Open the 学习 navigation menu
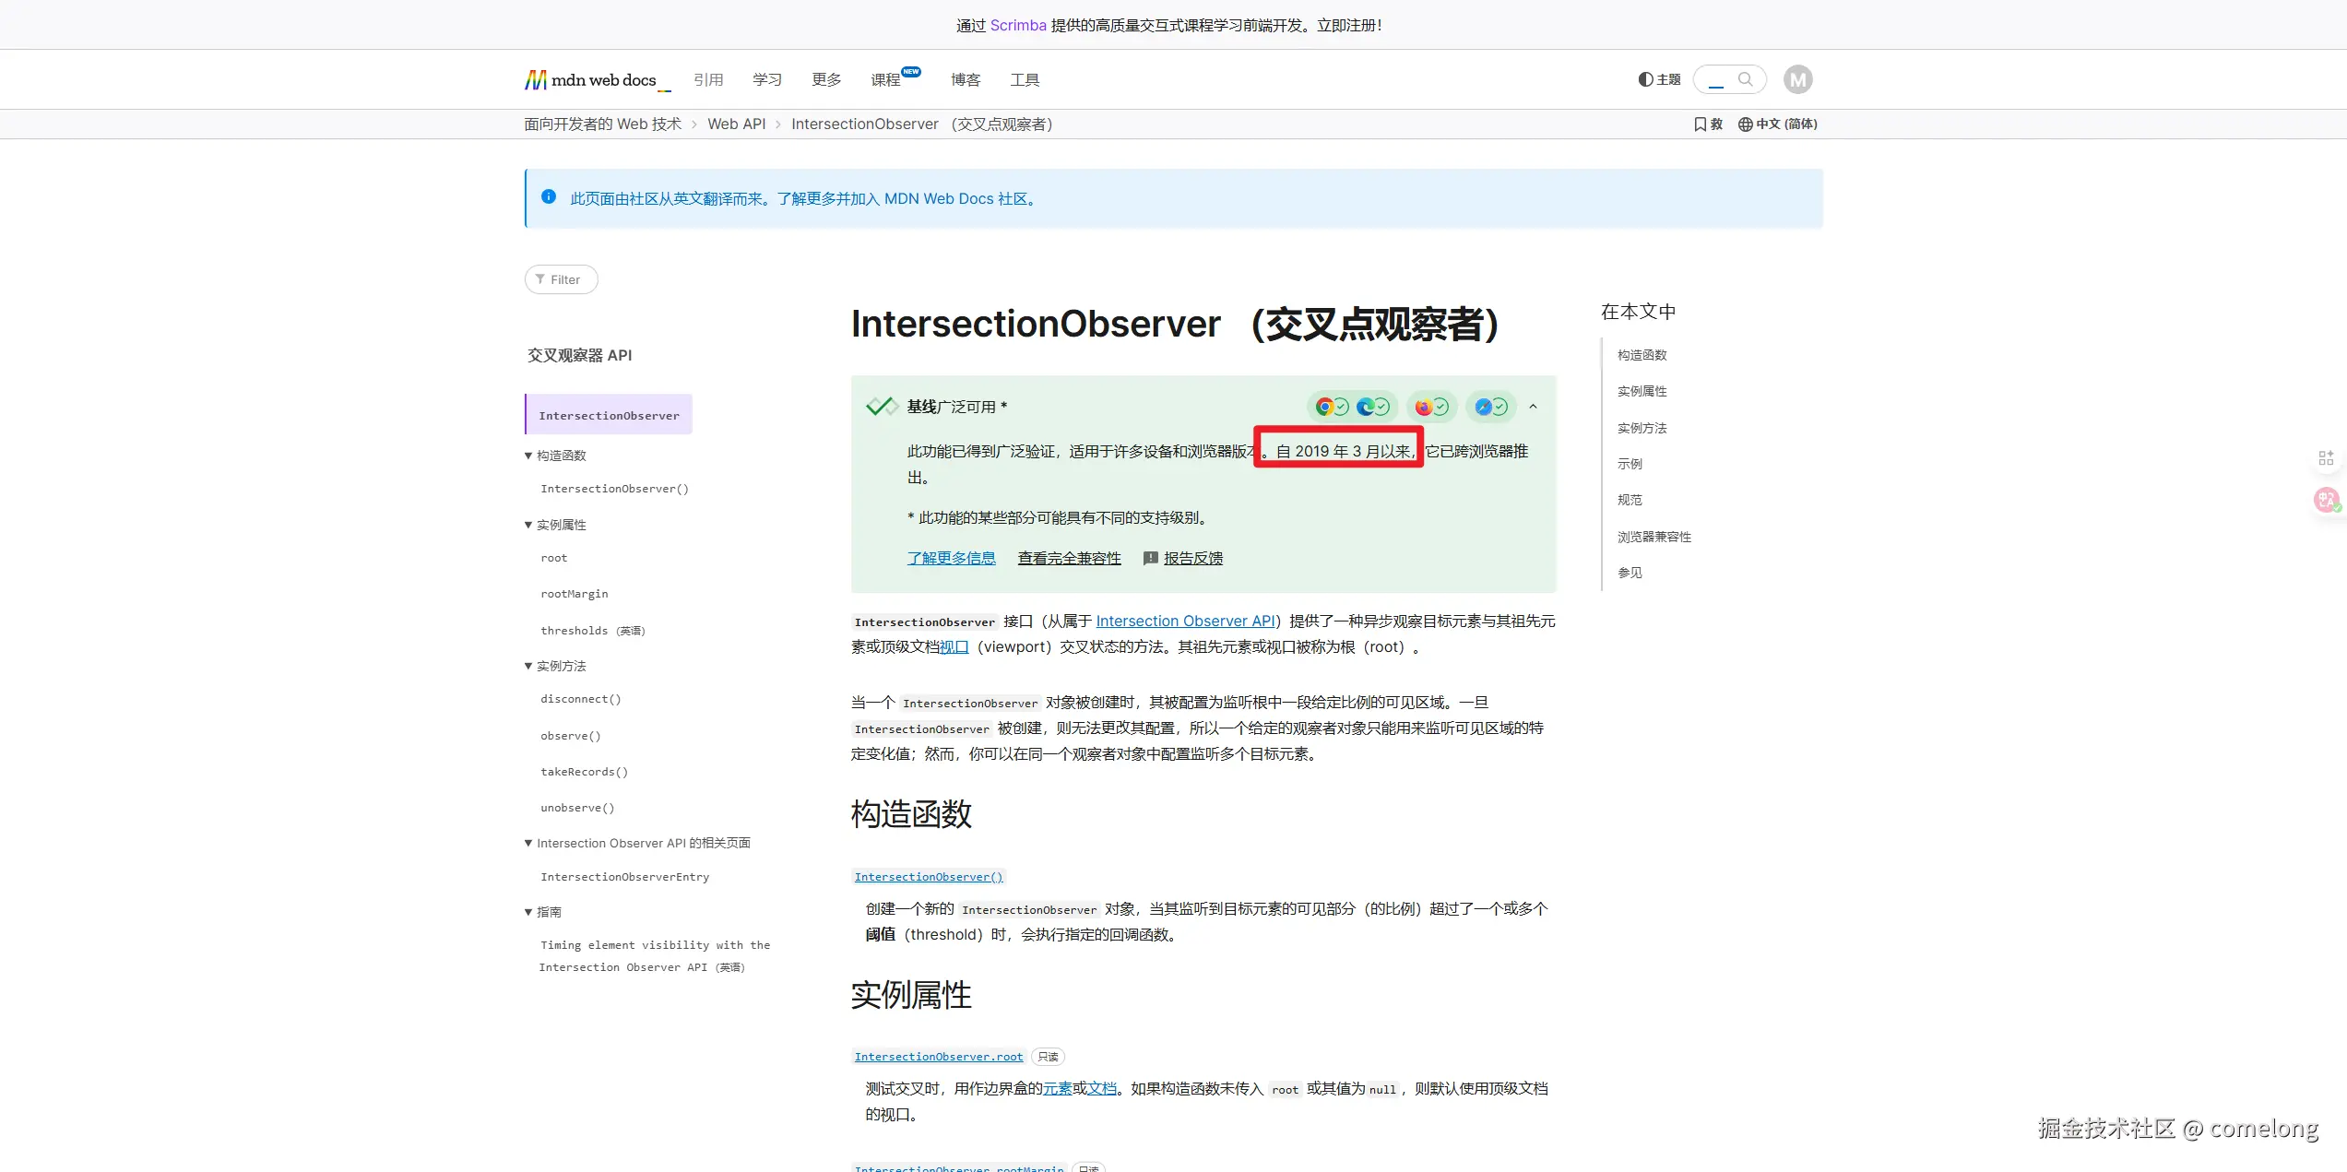 [766, 80]
